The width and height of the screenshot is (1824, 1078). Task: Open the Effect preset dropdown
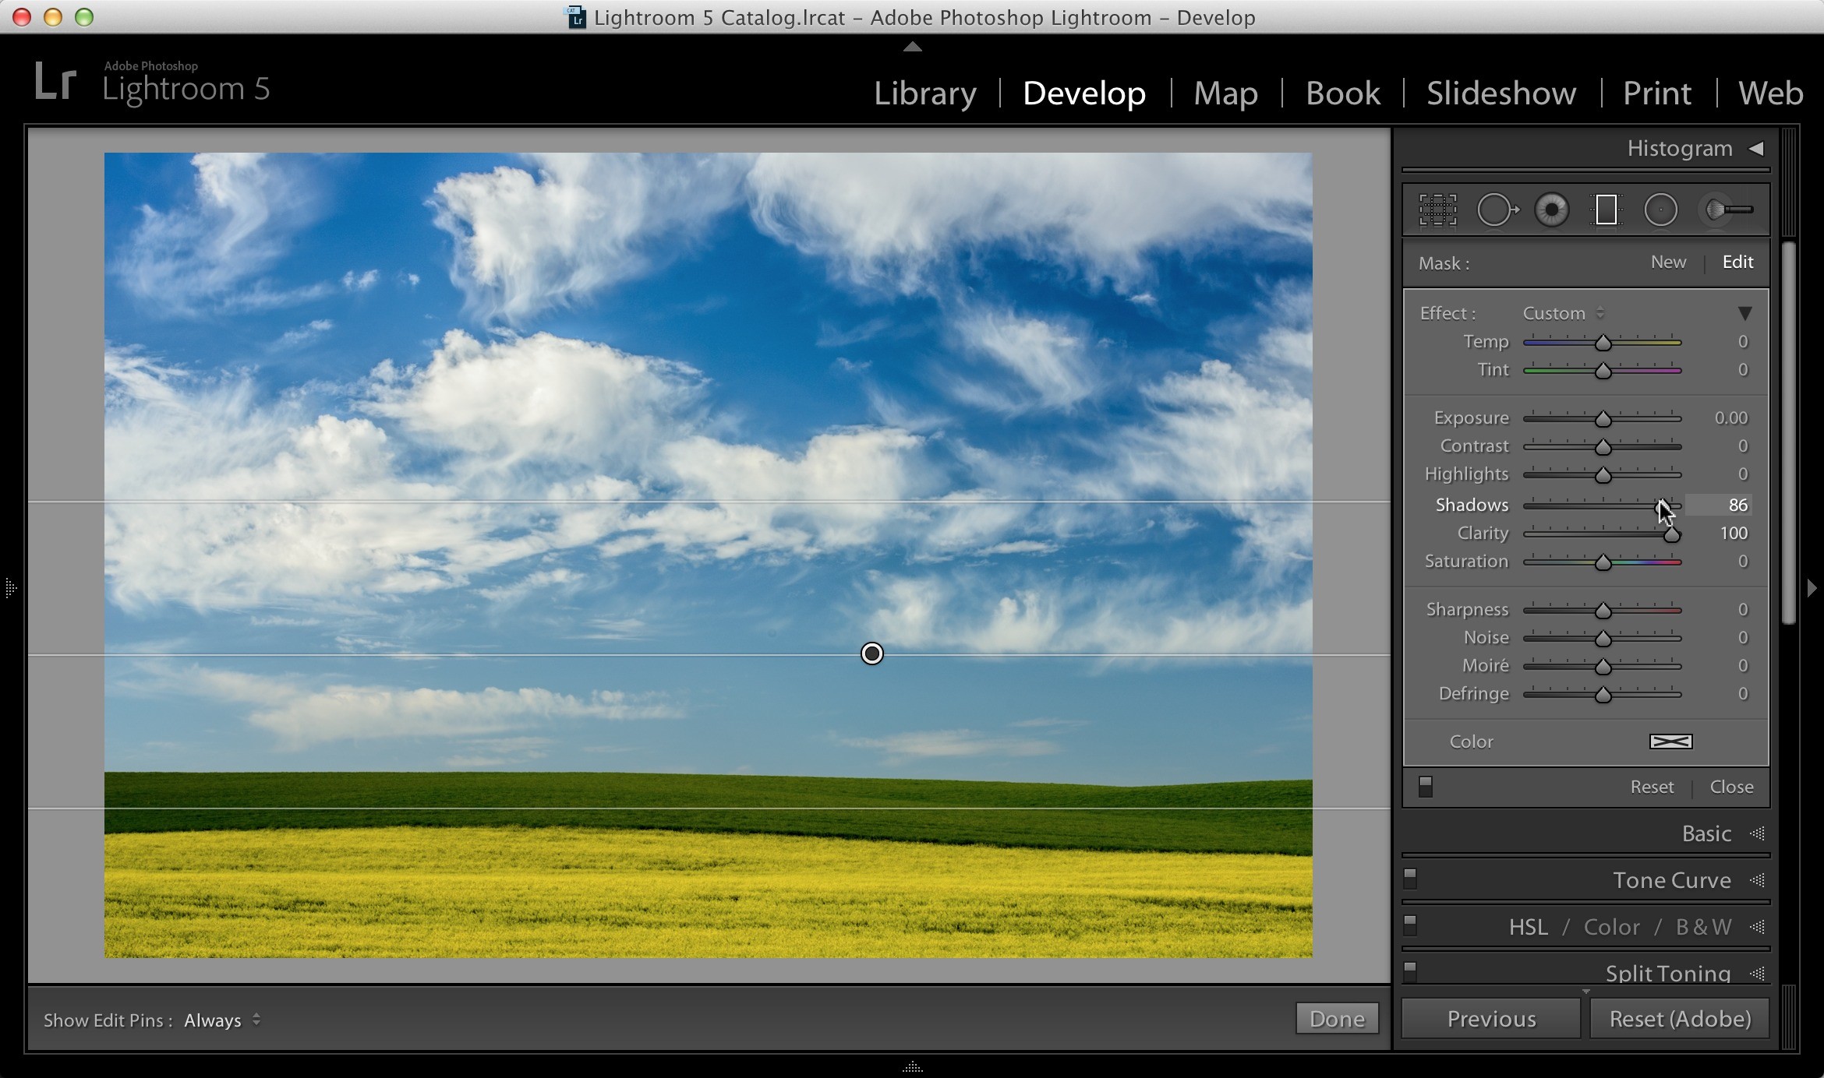coord(1564,313)
